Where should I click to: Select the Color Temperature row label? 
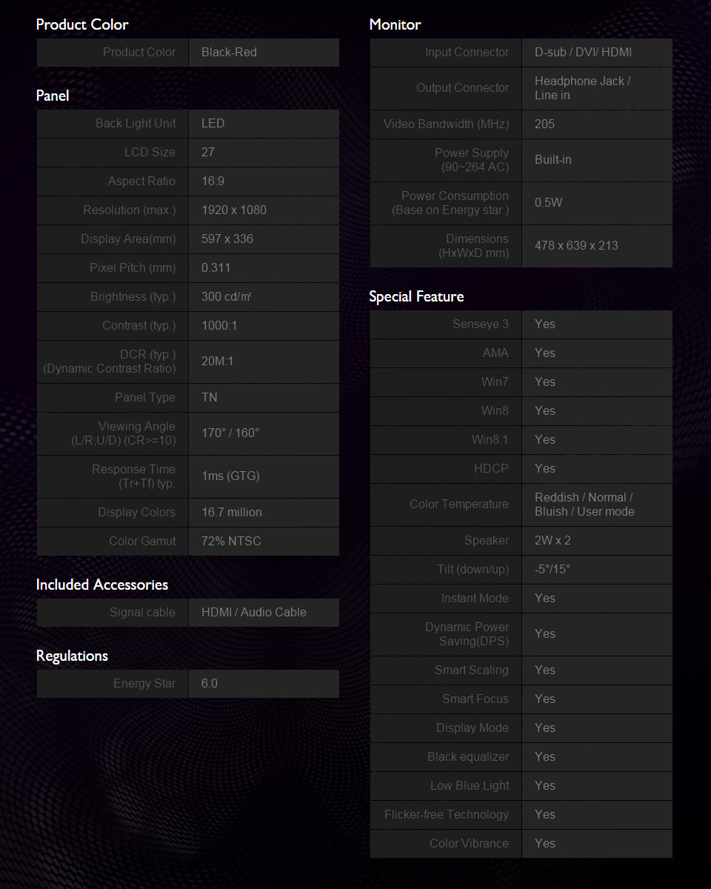(x=459, y=505)
